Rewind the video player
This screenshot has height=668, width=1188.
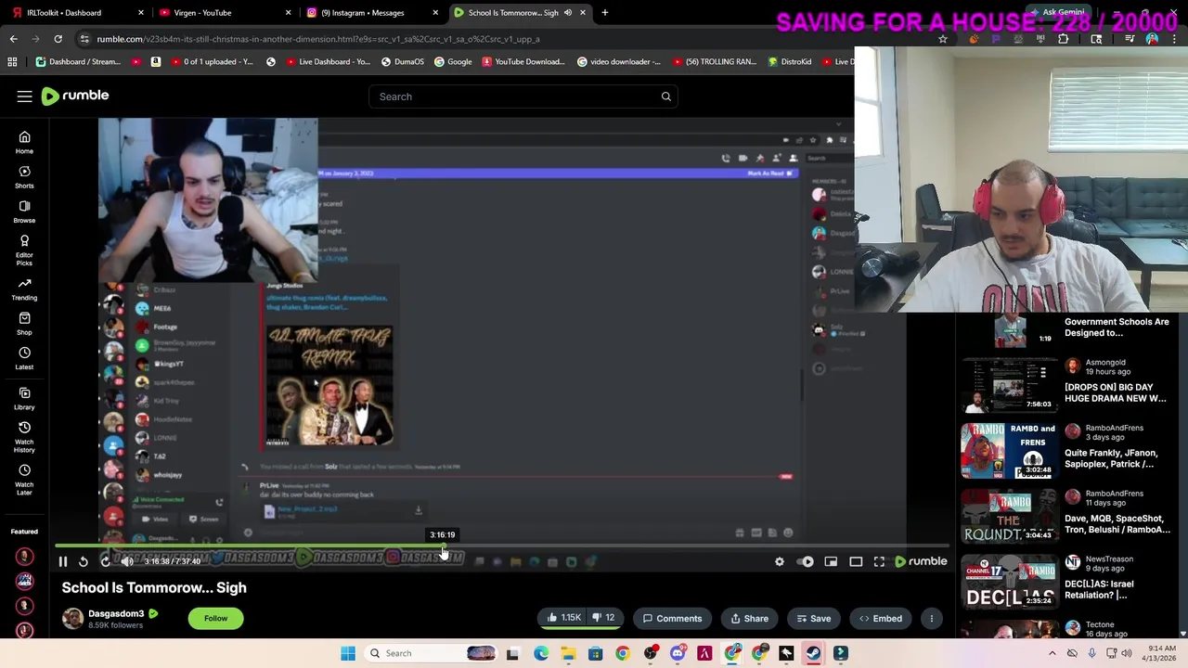tap(84, 561)
